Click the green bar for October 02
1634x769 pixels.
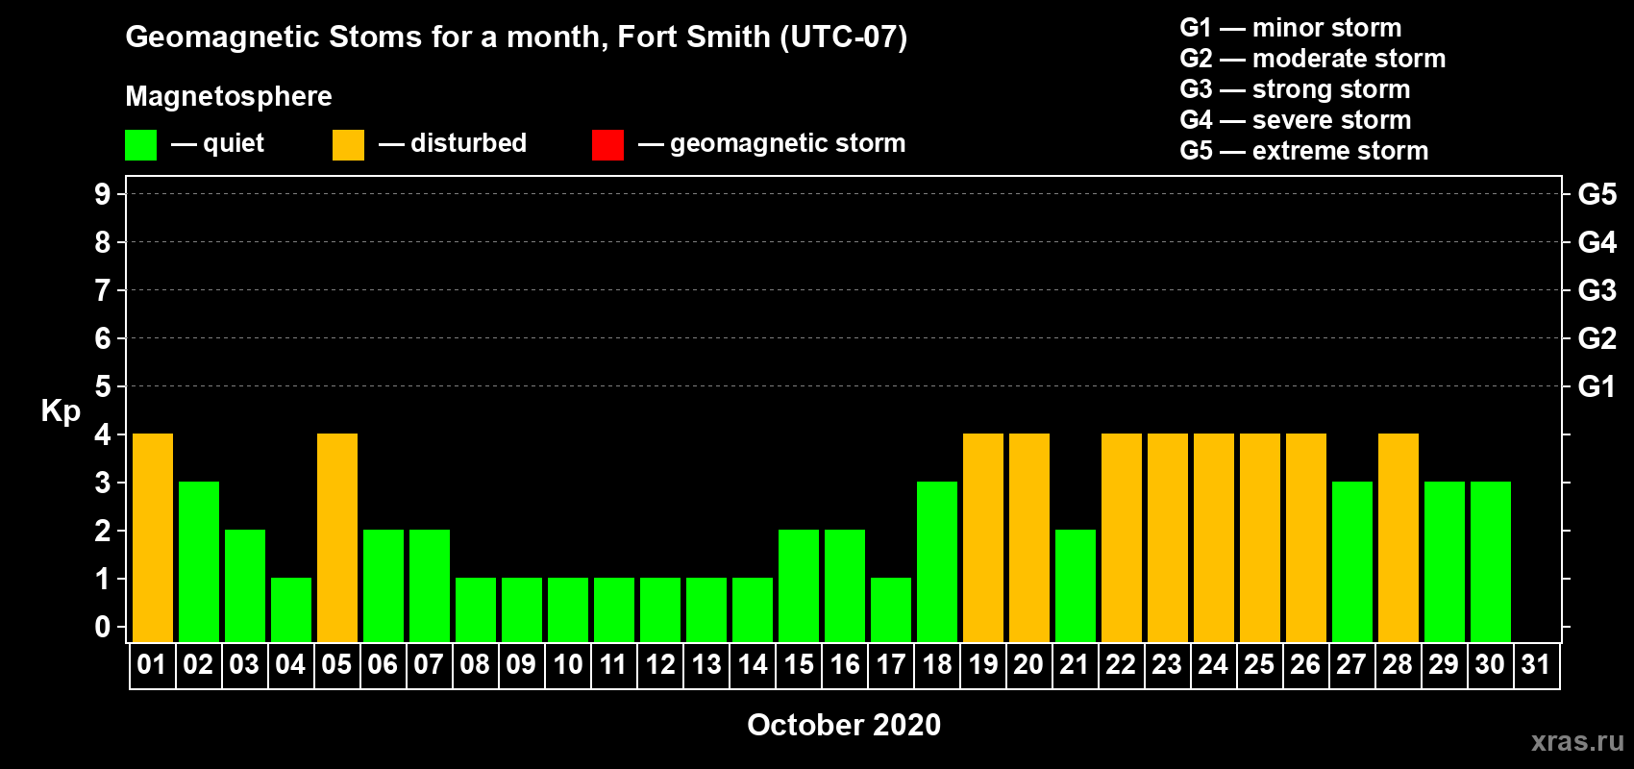pos(199,561)
